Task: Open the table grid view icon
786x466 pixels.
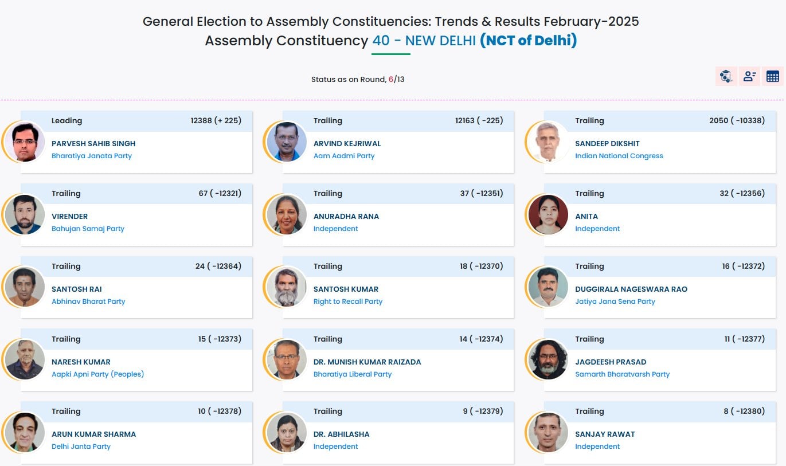Action: [x=772, y=76]
